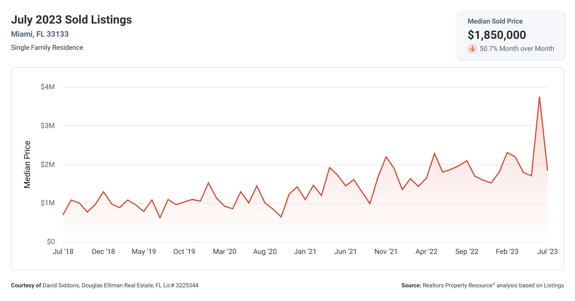
Task: Click the 'Courtesy of David Siddons' credit line
Action: [x=105, y=285]
